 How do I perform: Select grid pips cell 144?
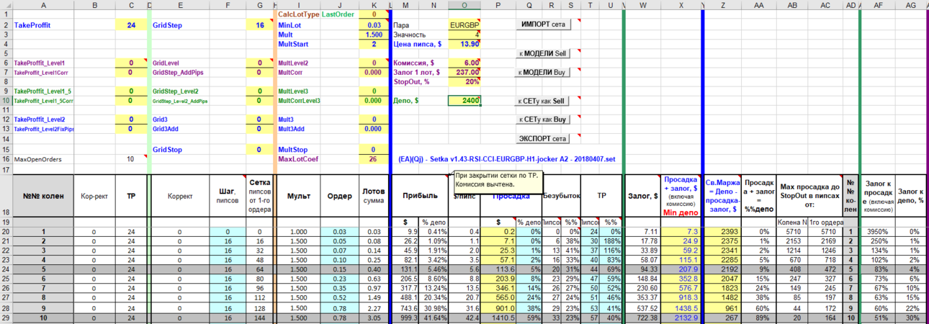coord(259,318)
